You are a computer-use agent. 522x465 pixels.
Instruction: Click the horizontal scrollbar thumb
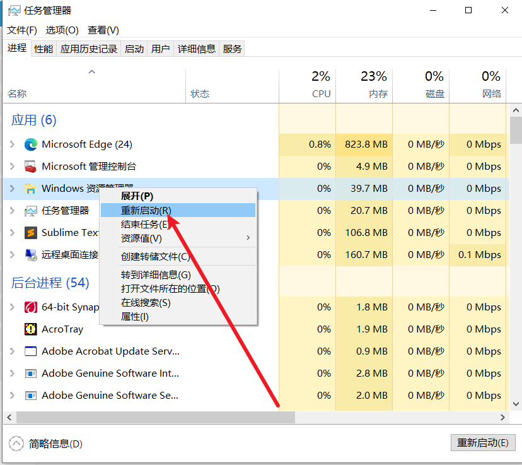click(156, 418)
